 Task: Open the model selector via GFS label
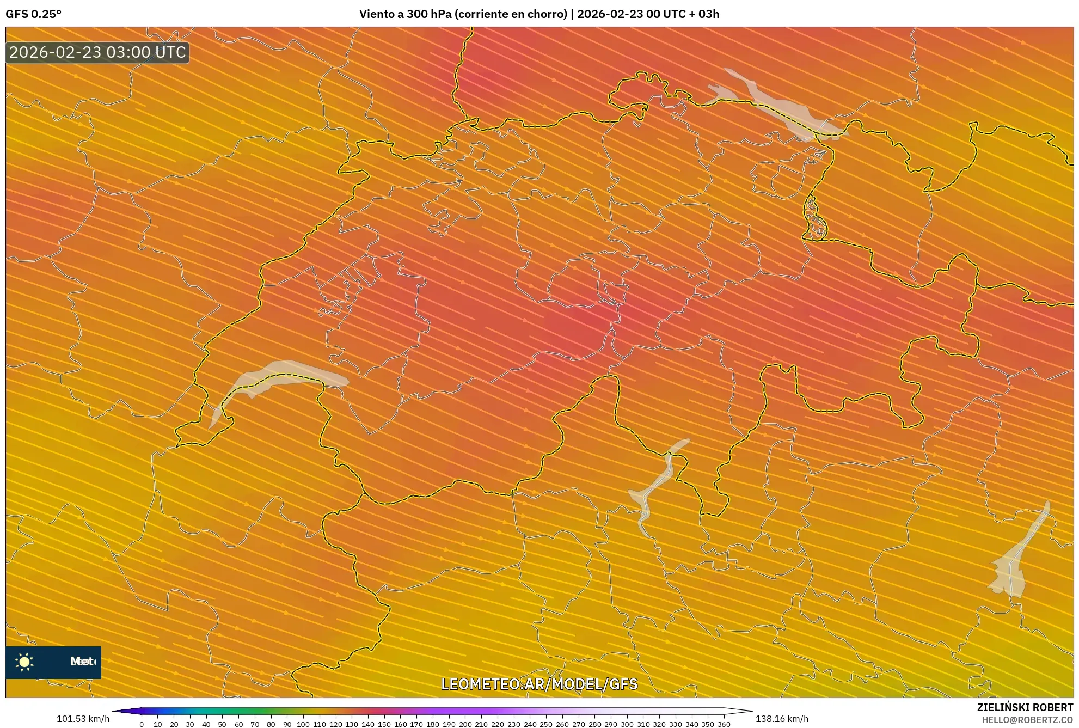34,15
